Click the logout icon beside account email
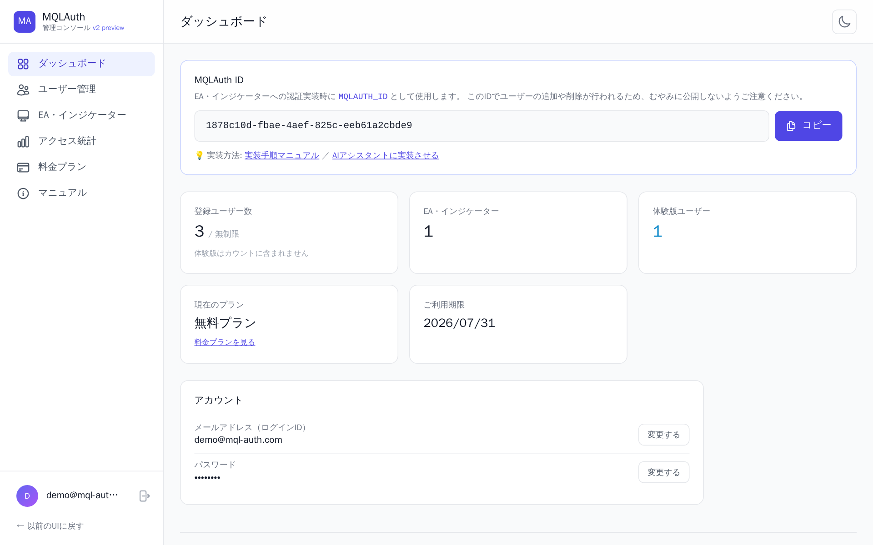Viewport: 873px width, 545px height. tap(145, 496)
